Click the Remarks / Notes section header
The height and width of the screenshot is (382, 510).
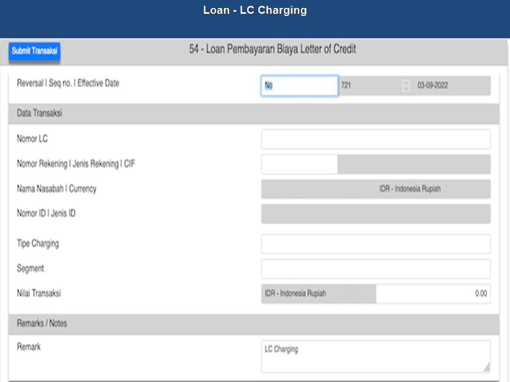(253, 324)
